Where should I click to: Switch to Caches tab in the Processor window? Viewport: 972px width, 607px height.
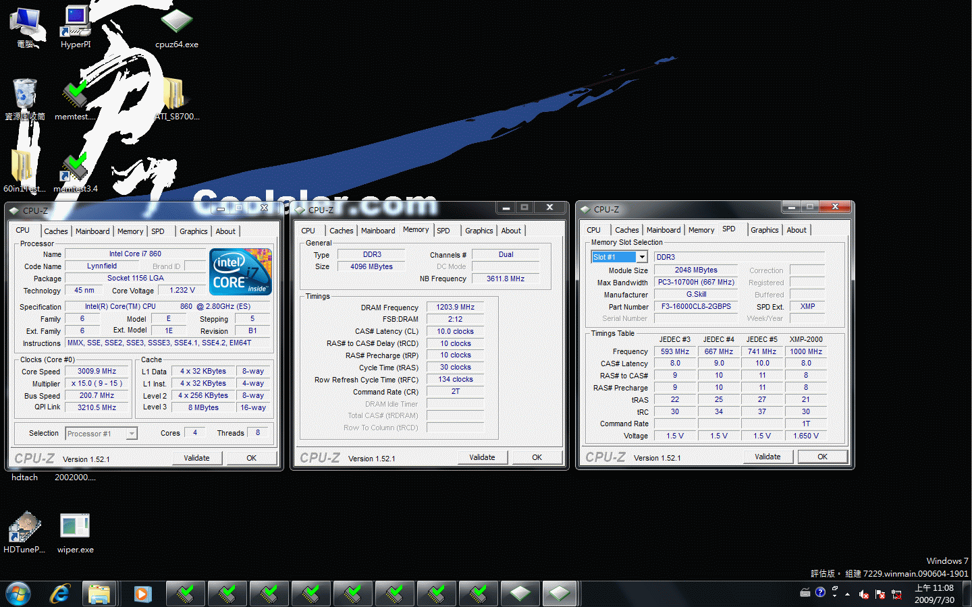pyautogui.click(x=56, y=231)
